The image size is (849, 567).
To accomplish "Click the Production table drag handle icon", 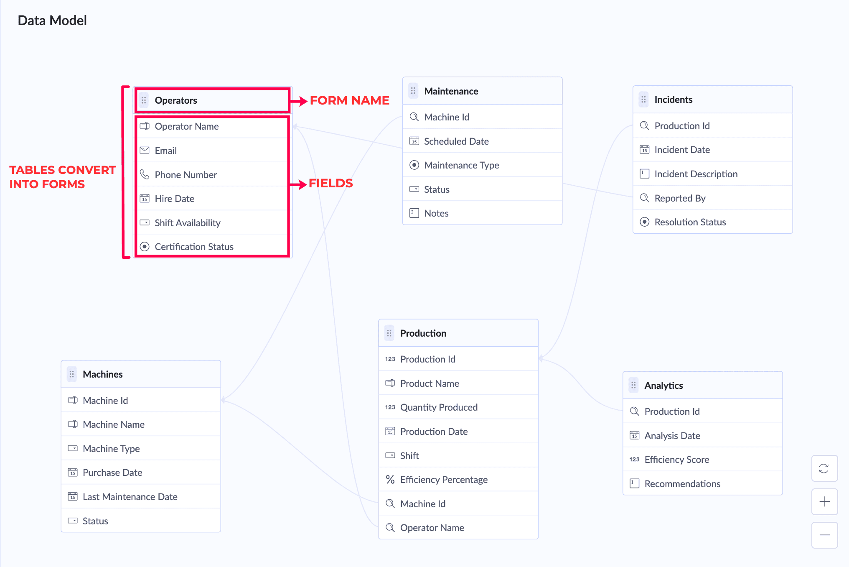I will (389, 333).
